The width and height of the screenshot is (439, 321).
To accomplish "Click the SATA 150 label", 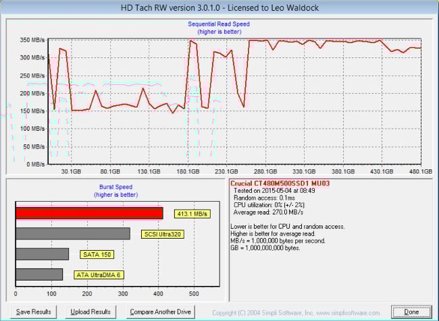I will [97, 254].
